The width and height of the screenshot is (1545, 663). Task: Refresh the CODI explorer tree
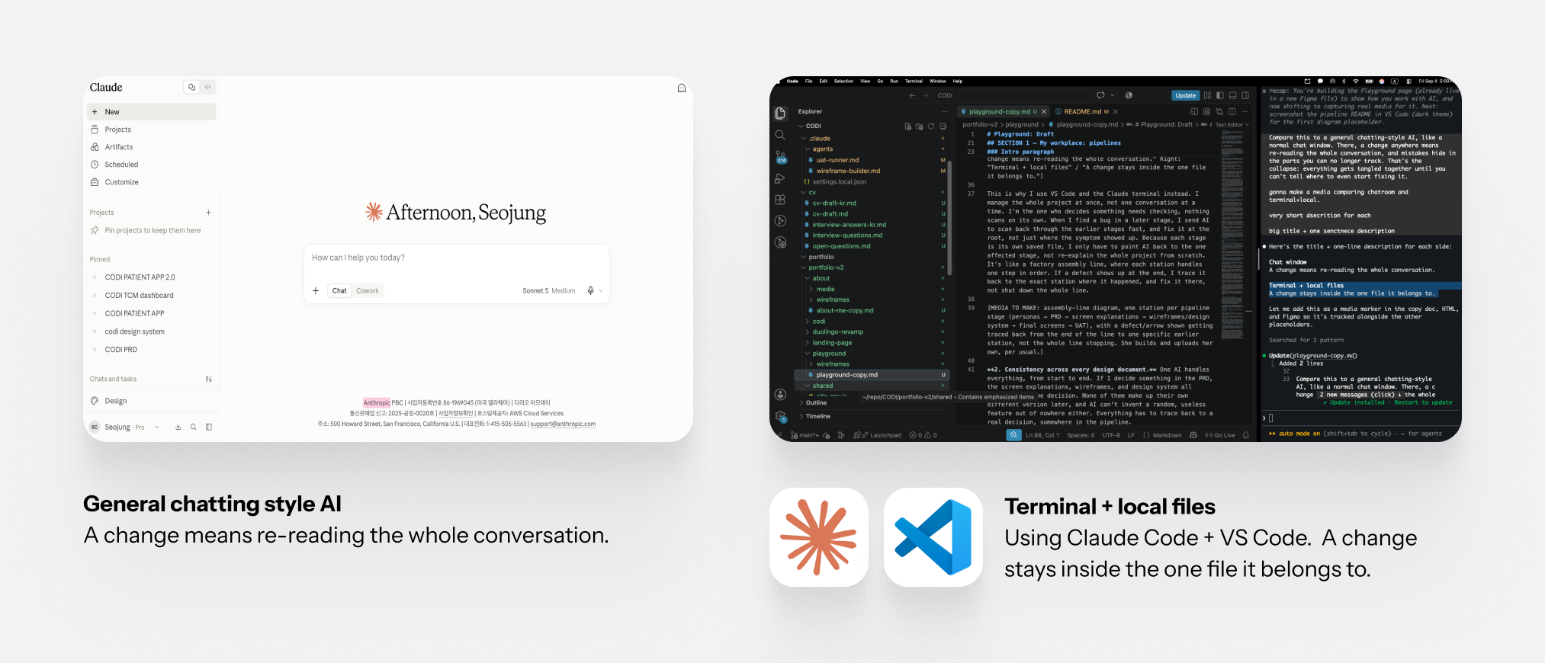[x=930, y=127]
